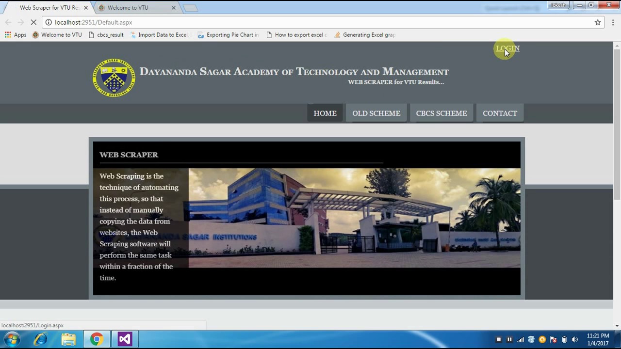Screen dimensions: 621x349
Task: Open the Exporting Pie Chart bookmark
Action: point(228,35)
